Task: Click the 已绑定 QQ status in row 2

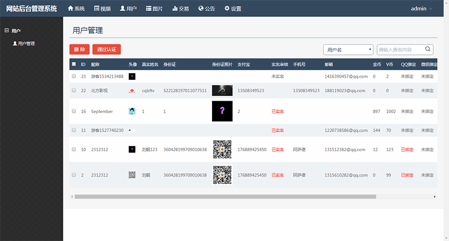Action: (407, 175)
